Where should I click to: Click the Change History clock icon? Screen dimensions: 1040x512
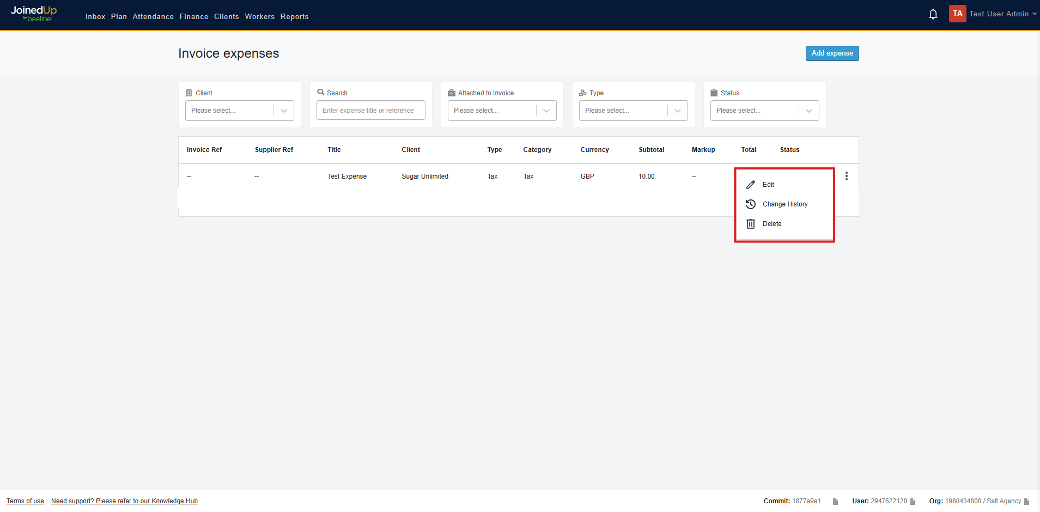point(751,204)
